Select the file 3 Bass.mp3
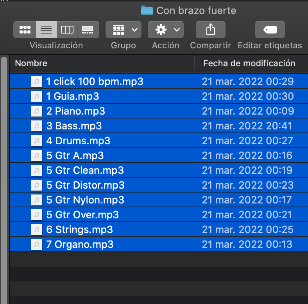The width and height of the screenshot is (308, 304). [x=74, y=126]
